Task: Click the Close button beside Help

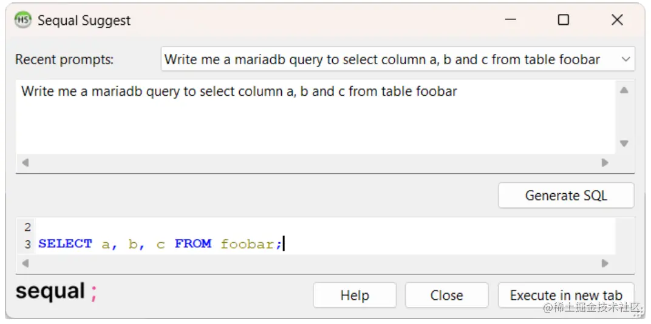Action: coord(447,296)
